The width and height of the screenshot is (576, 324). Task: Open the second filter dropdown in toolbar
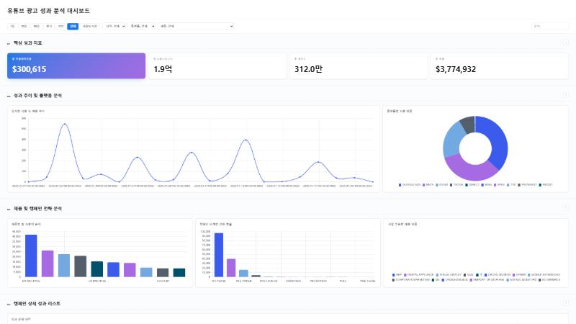click(x=142, y=26)
